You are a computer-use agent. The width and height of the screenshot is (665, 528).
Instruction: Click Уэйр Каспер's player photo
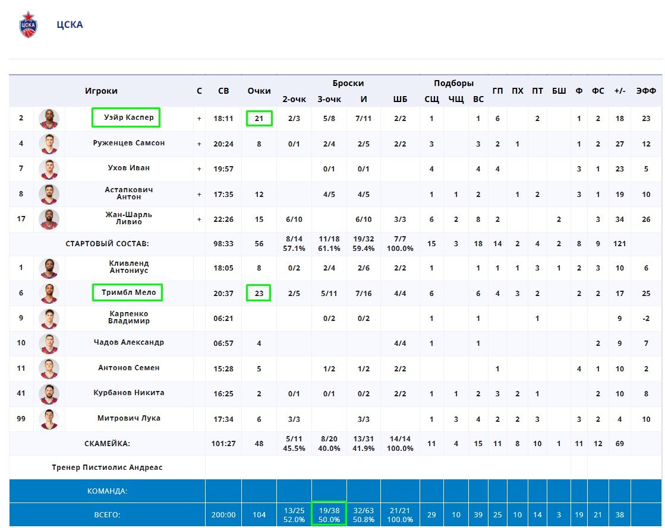(x=49, y=119)
